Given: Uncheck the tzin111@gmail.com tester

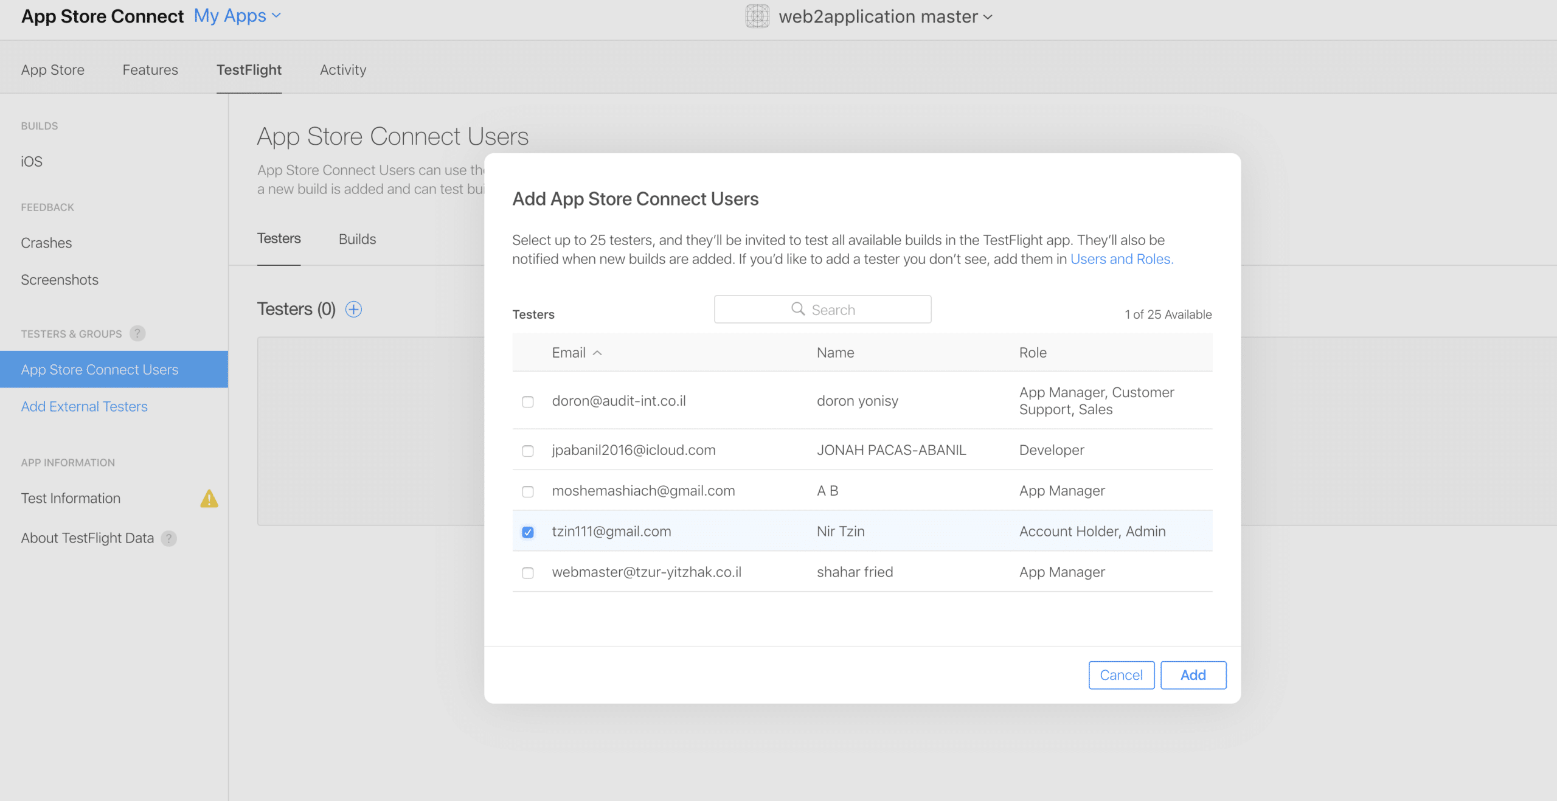Looking at the screenshot, I should [528, 532].
